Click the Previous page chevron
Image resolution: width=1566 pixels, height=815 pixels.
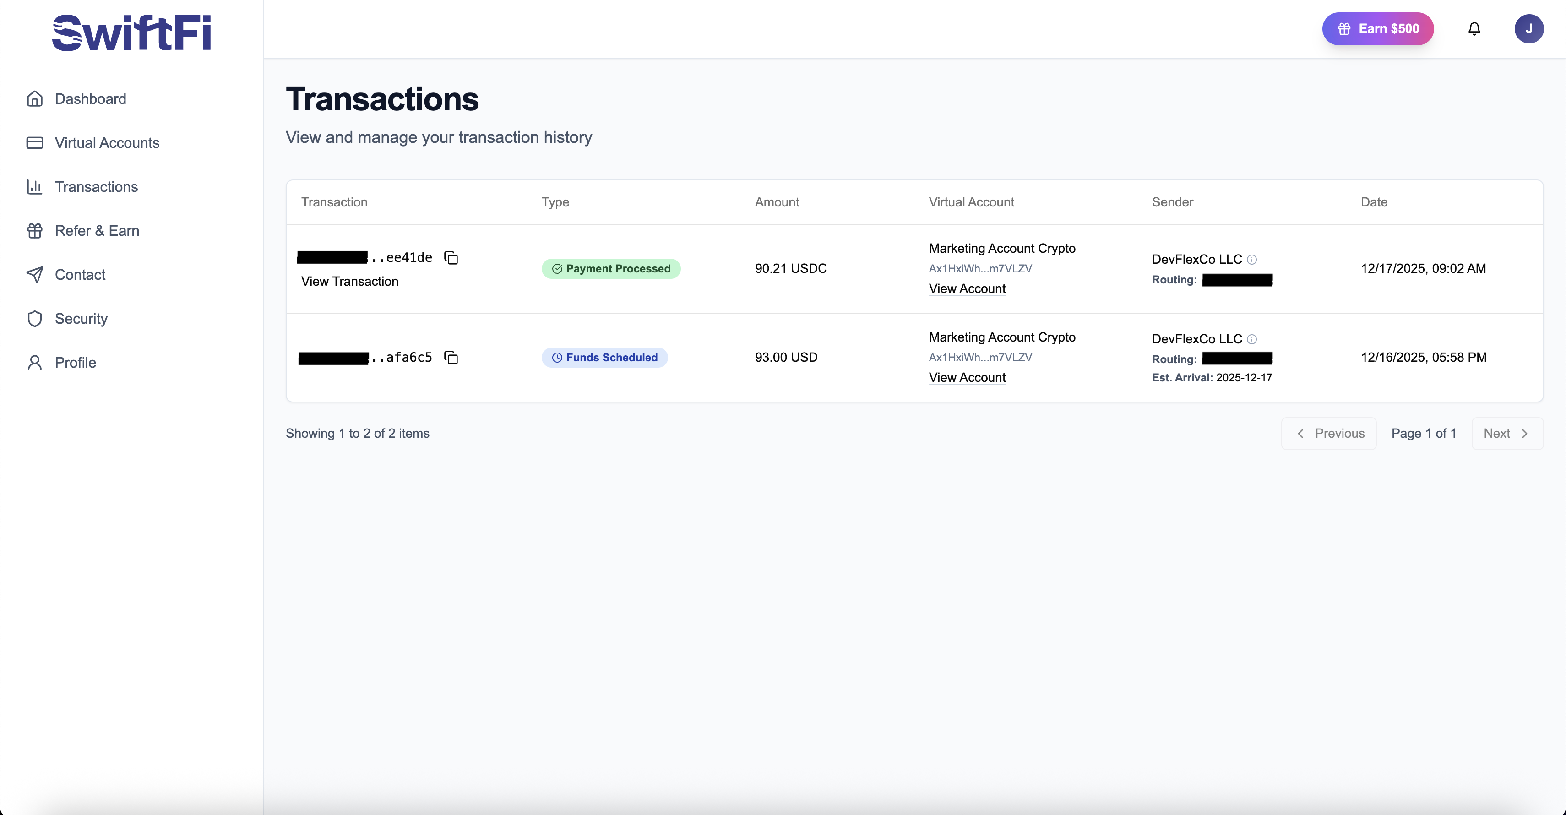(1301, 433)
